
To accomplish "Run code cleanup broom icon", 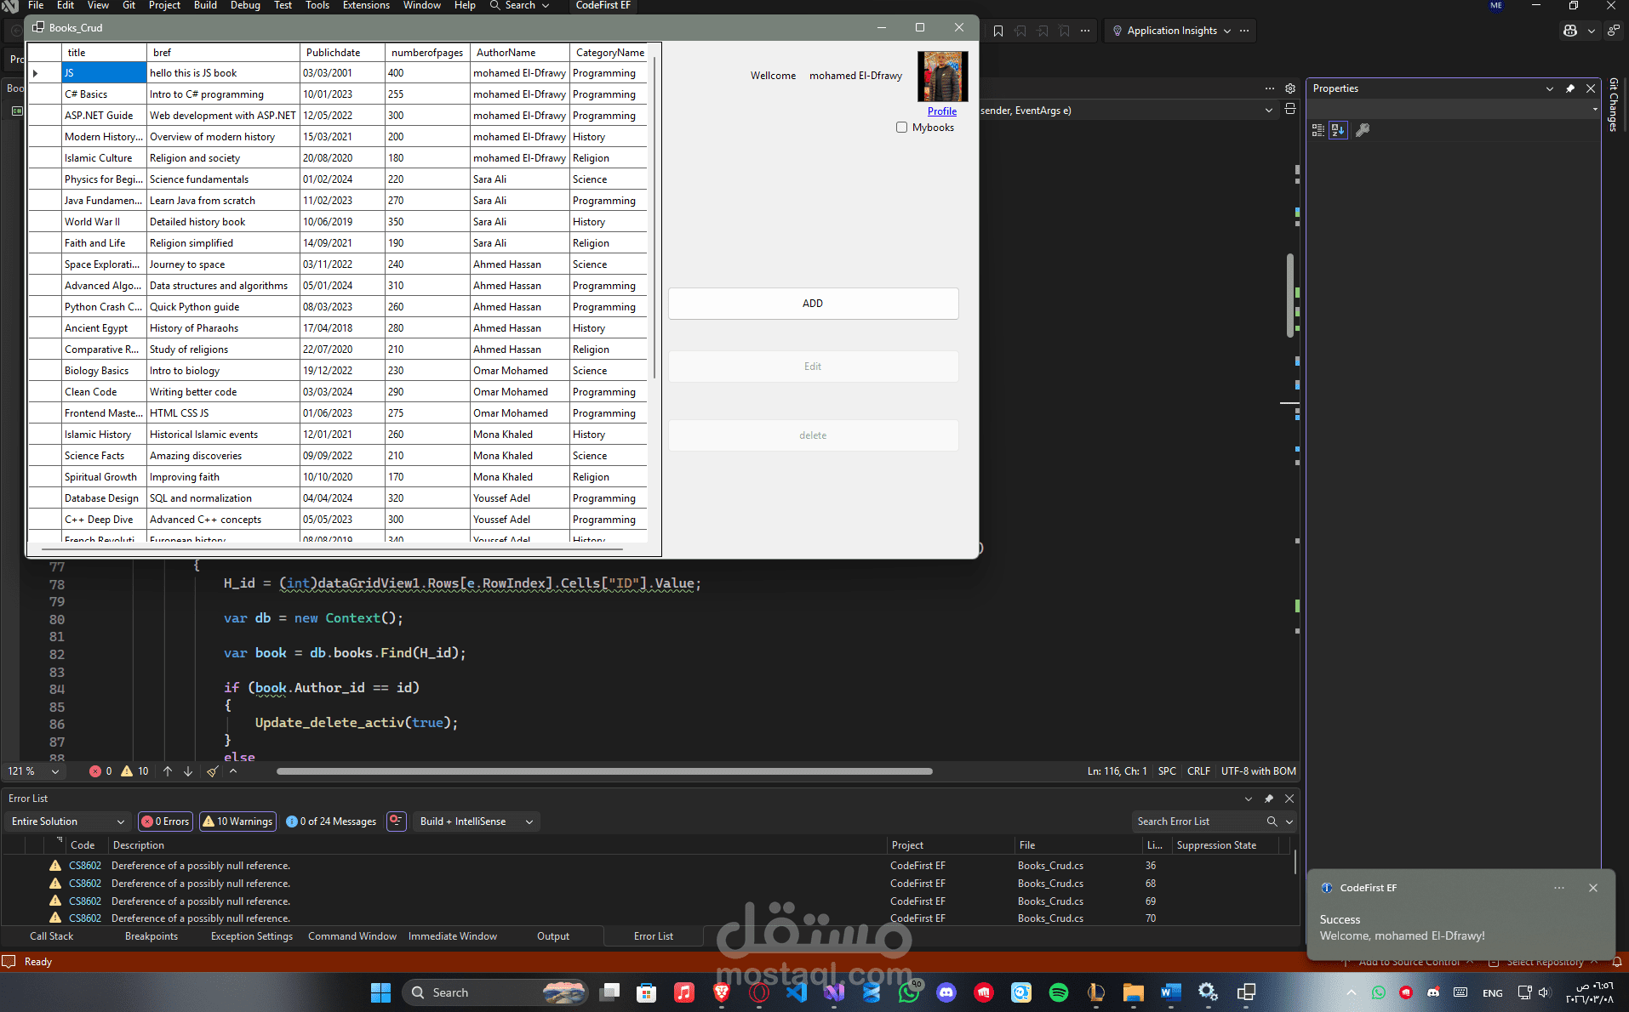I will [x=213, y=771].
